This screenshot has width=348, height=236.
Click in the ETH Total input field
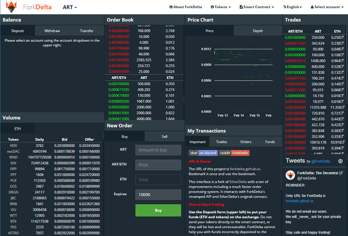(158, 180)
